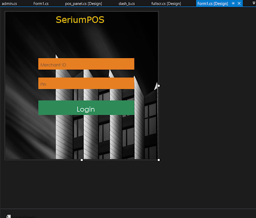Click the Merchant ID text field
Image resolution: width=256 pixels, height=218 pixels.
[86, 64]
